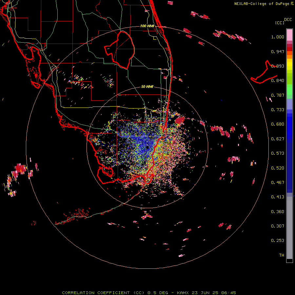
Task: Click the 0.413 scale value
Action: (x=278, y=197)
